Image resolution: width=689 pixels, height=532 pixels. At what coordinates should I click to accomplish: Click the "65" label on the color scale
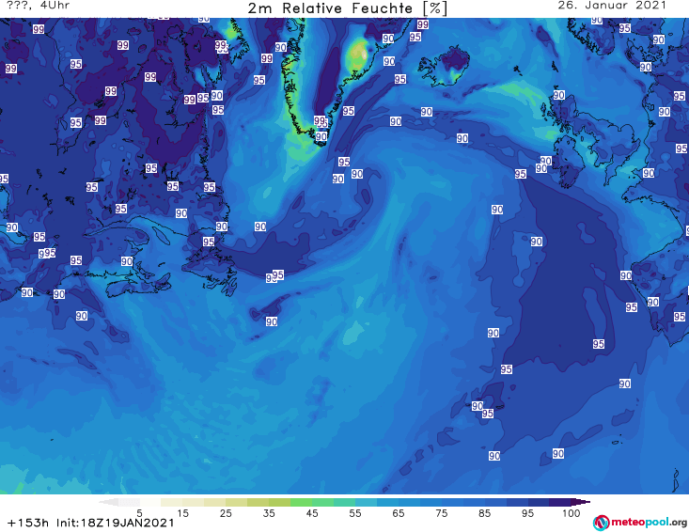pyautogui.click(x=399, y=513)
